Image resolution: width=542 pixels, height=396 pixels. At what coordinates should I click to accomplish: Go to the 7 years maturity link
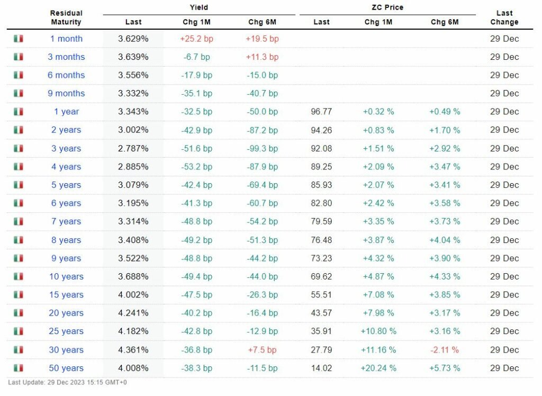click(66, 221)
